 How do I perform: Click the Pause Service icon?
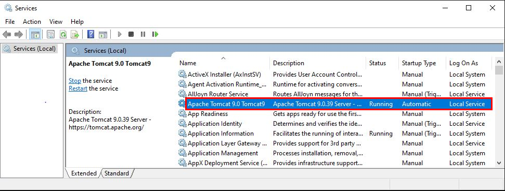(x=143, y=34)
